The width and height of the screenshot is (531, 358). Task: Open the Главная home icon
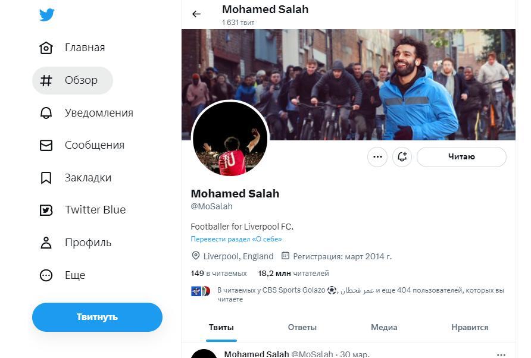pos(46,48)
